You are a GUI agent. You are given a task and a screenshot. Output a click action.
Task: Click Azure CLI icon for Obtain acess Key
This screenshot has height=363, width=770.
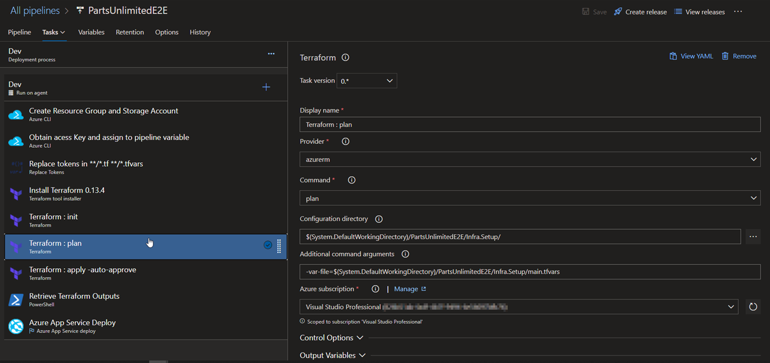16,141
